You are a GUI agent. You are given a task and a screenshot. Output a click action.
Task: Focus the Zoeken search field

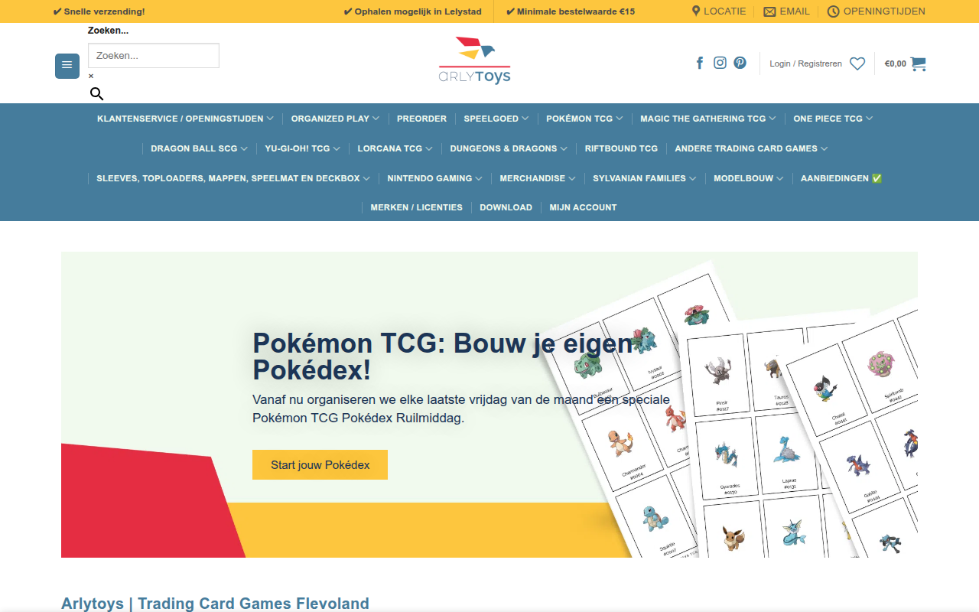[x=154, y=55]
